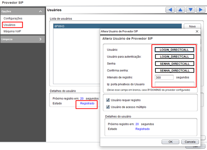
Task: Click the right arrow navigation button
Action: point(201,10)
